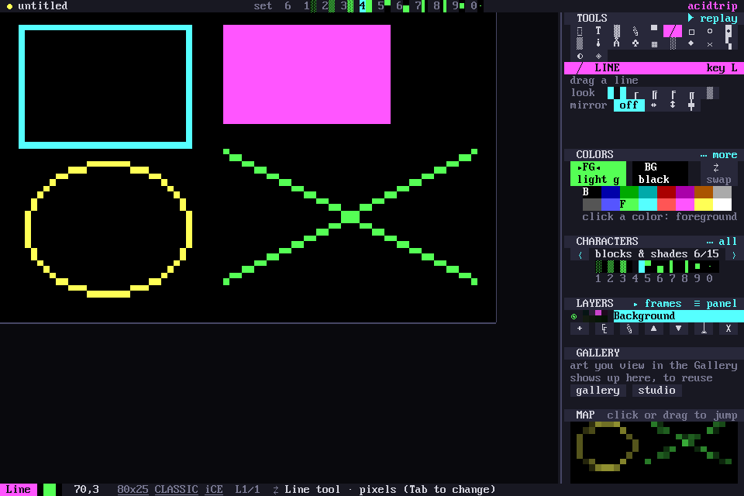The image size is (744, 496).
Task: Set mirror mode to off
Action: click(x=629, y=105)
